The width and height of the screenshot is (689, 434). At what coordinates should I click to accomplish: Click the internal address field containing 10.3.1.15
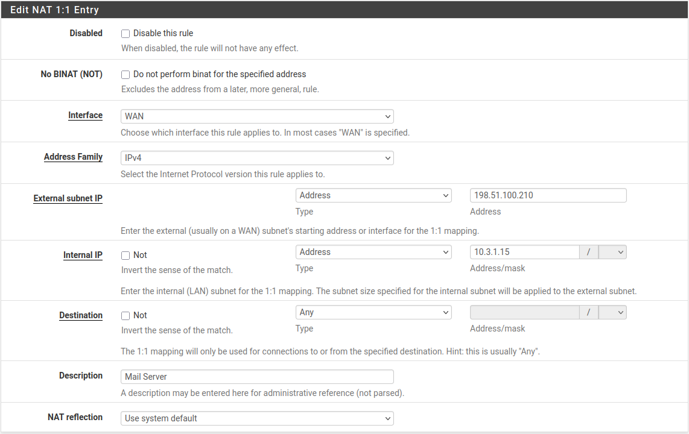coord(524,252)
